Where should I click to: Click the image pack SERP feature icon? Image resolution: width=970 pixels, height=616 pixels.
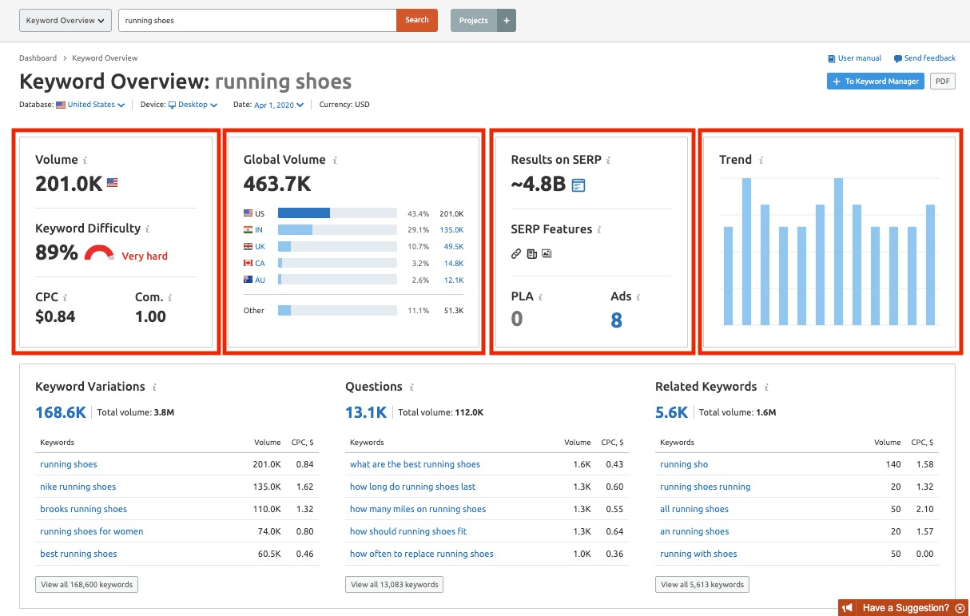click(547, 253)
